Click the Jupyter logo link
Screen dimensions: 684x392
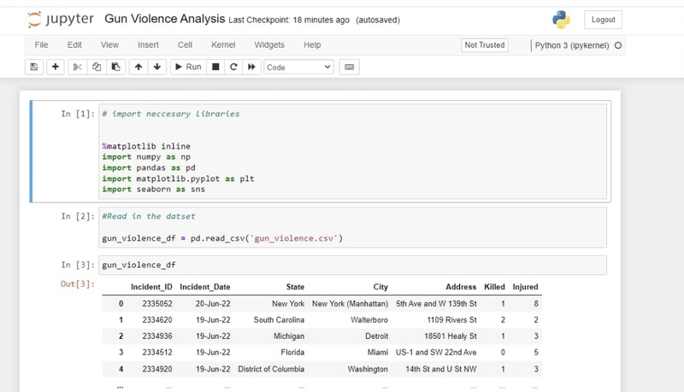(60, 19)
